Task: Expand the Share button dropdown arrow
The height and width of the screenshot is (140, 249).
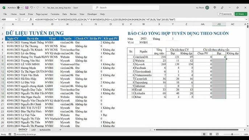Action: (x=246, y=14)
